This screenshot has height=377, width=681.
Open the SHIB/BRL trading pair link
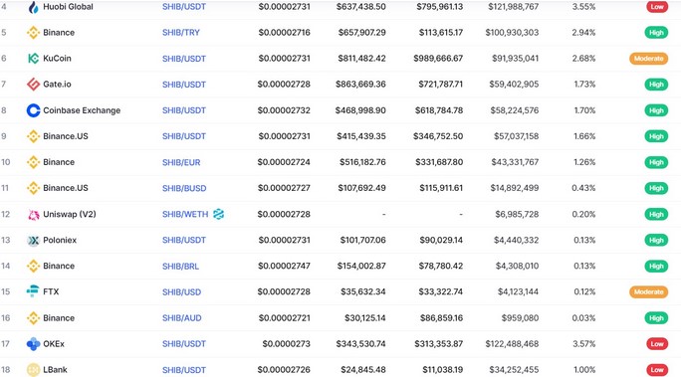click(180, 266)
